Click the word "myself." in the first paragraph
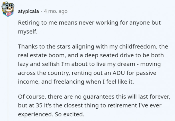Image resolution: width=175 pixels, height=121 pixels. 28,32
